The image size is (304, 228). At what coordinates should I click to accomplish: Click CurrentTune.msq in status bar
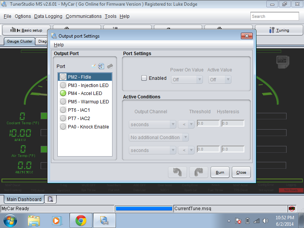(193, 208)
